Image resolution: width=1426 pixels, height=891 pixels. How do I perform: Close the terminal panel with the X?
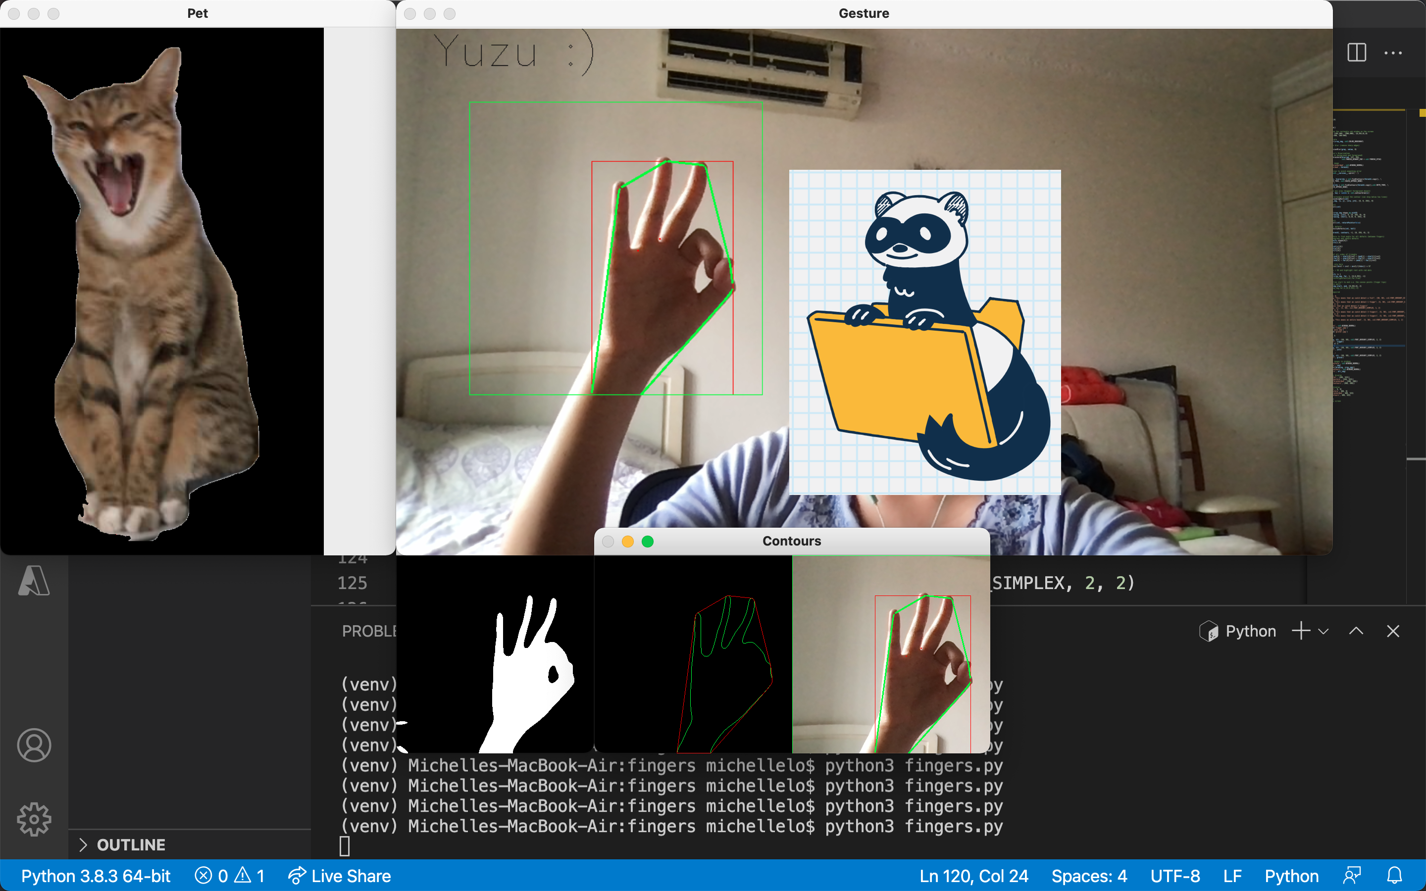click(1393, 631)
